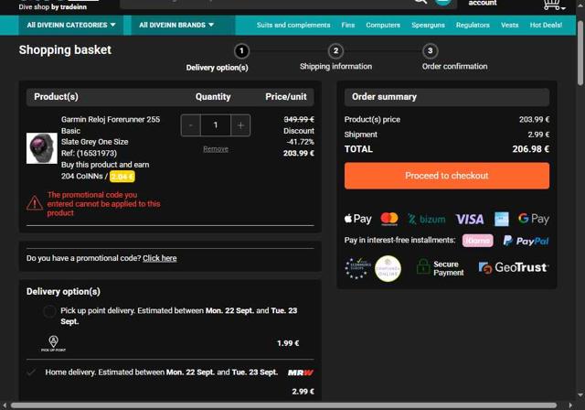Image resolution: width=585 pixels, height=410 pixels.
Task: Open the Hot Deals! menu item
Action: click(x=546, y=25)
